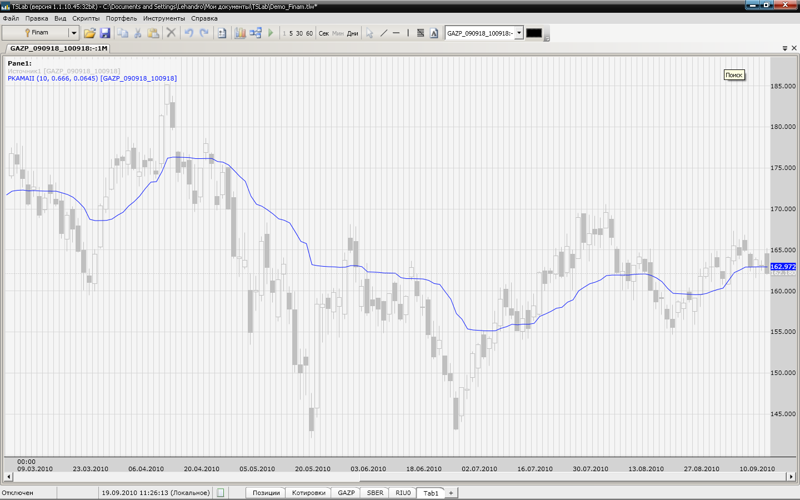Image resolution: width=800 pixels, height=500 pixels.
Task: Switch timeframe unit to Мин
Action: coord(338,33)
